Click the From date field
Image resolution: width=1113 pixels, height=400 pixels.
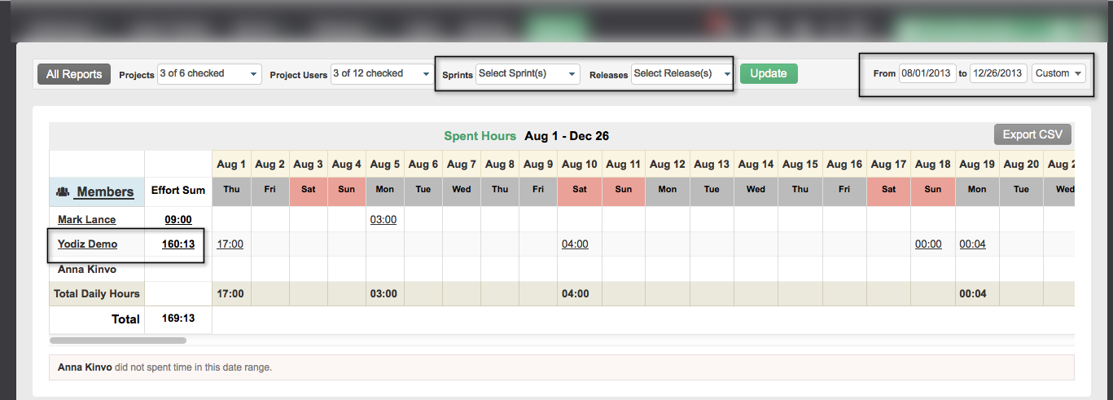tap(927, 73)
